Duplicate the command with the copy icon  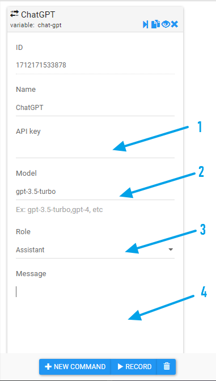coord(155,24)
